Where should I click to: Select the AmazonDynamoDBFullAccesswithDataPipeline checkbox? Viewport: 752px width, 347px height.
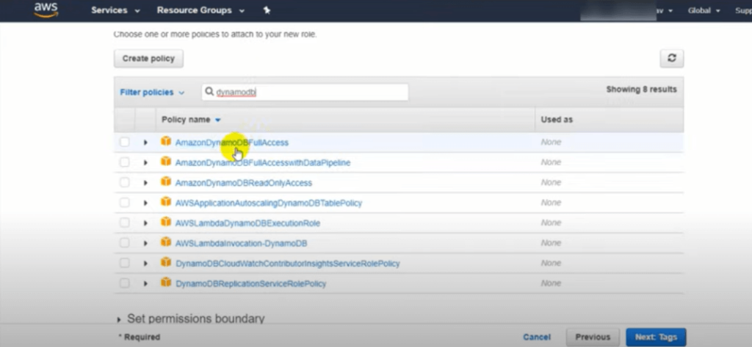[x=125, y=162]
